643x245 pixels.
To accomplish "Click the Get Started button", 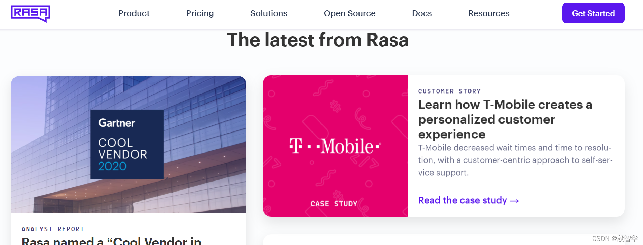I will point(593,13).
